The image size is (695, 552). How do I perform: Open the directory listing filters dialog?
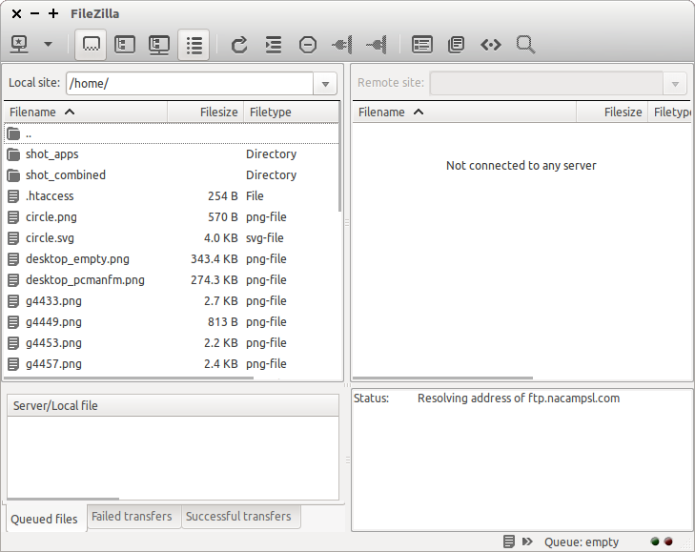pos(422,45)
